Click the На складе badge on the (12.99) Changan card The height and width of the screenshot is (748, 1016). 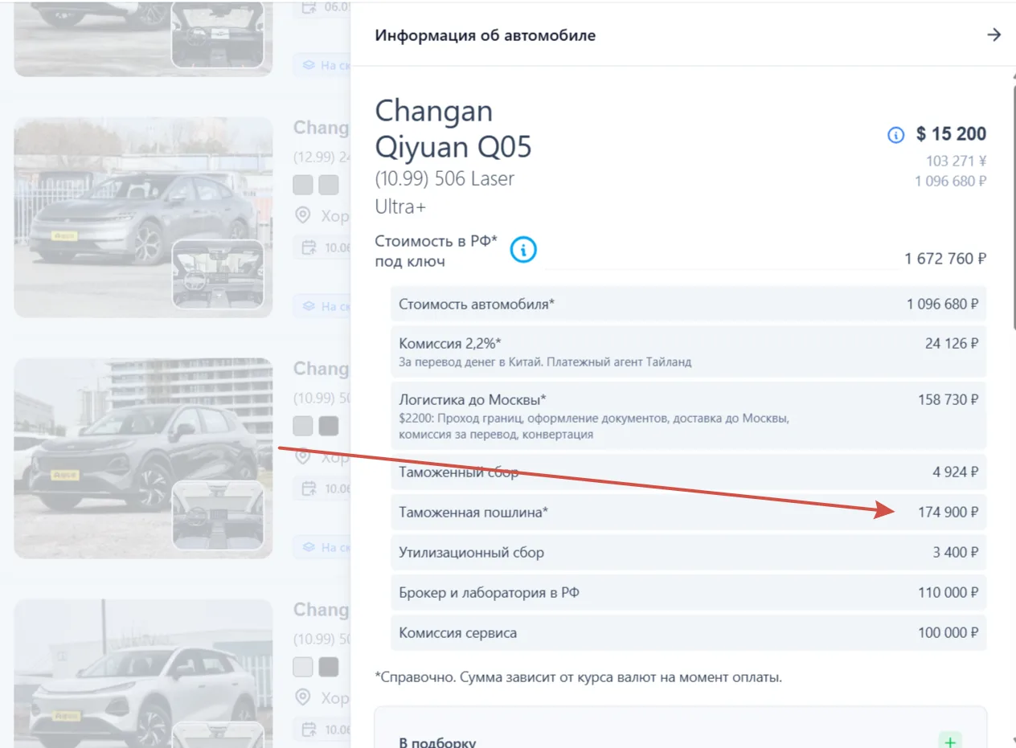322,306
